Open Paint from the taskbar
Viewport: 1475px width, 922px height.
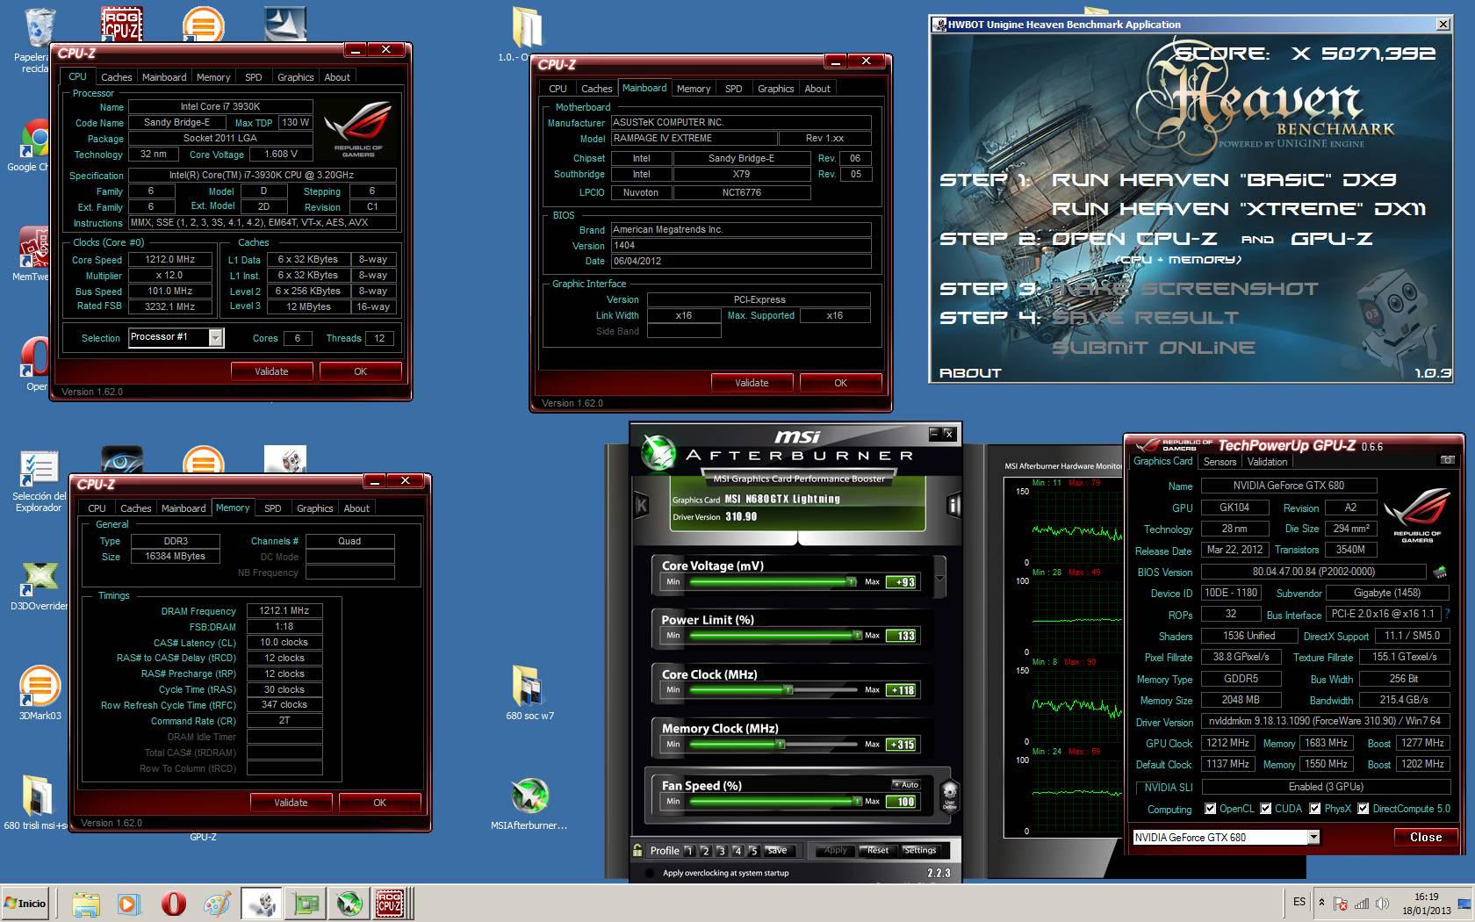pos(217,903)
